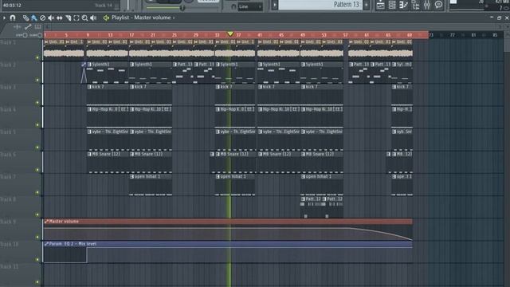The image size is (510, 287).
Task: Mute Track 2 with its green dot
Action: pyautogui.click(x=37, y=80)
